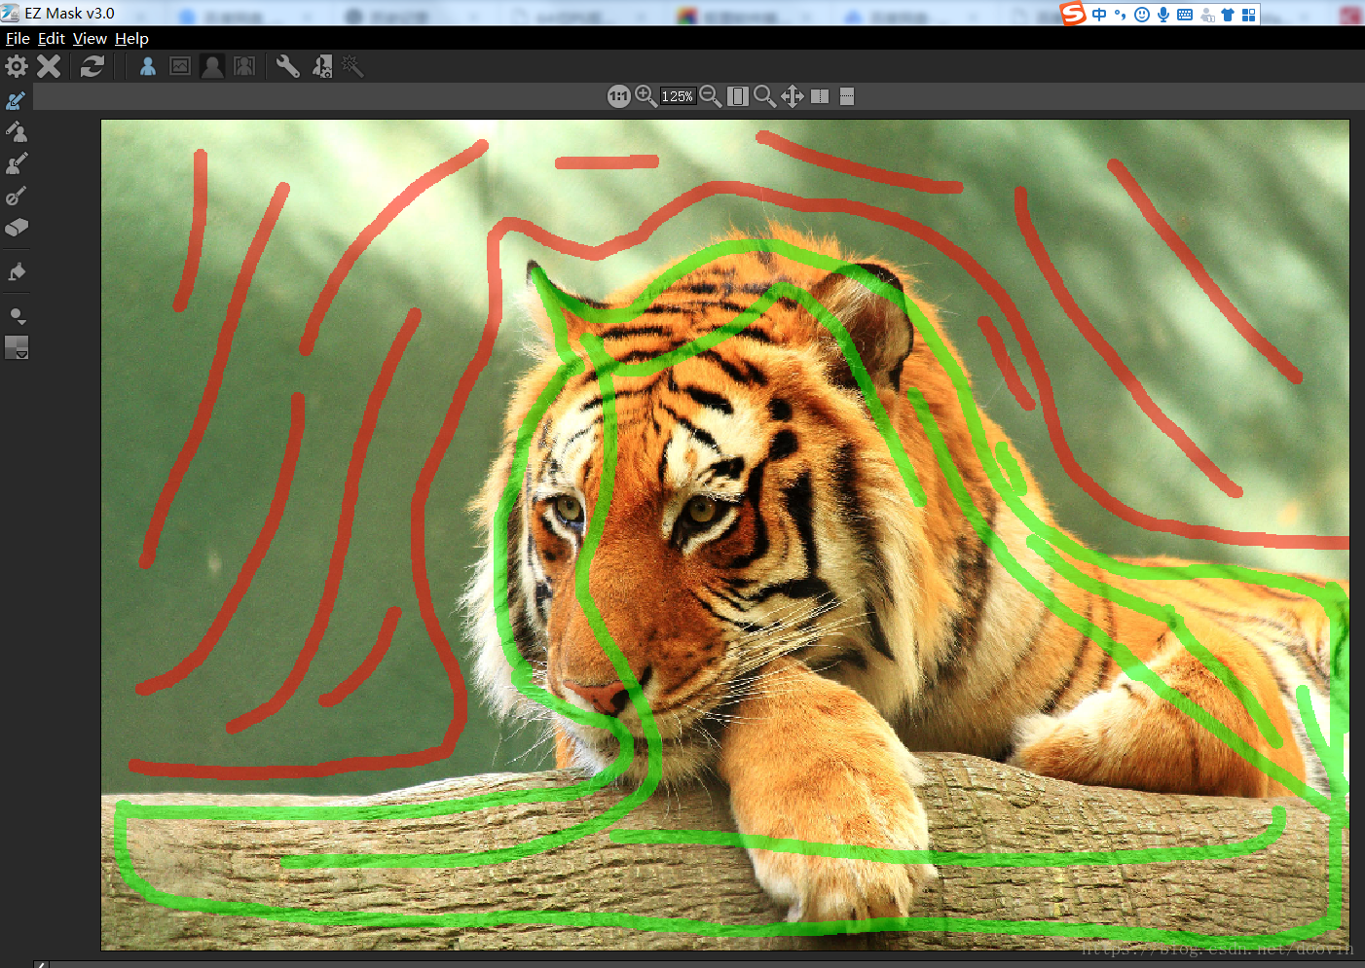Click the X cancel icon in top toolbar
Image resolution: width=1365 pixels, height=968 pixels.
tap(49, 66)
